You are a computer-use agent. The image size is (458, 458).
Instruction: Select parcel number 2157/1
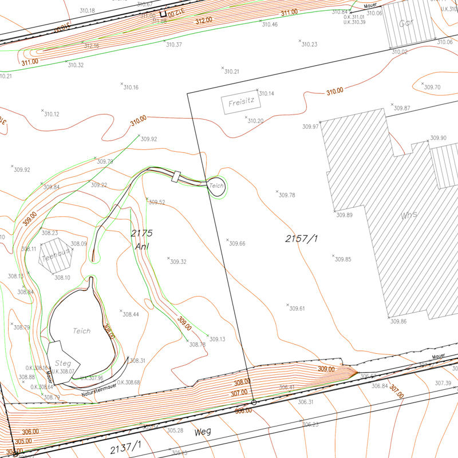301,239
